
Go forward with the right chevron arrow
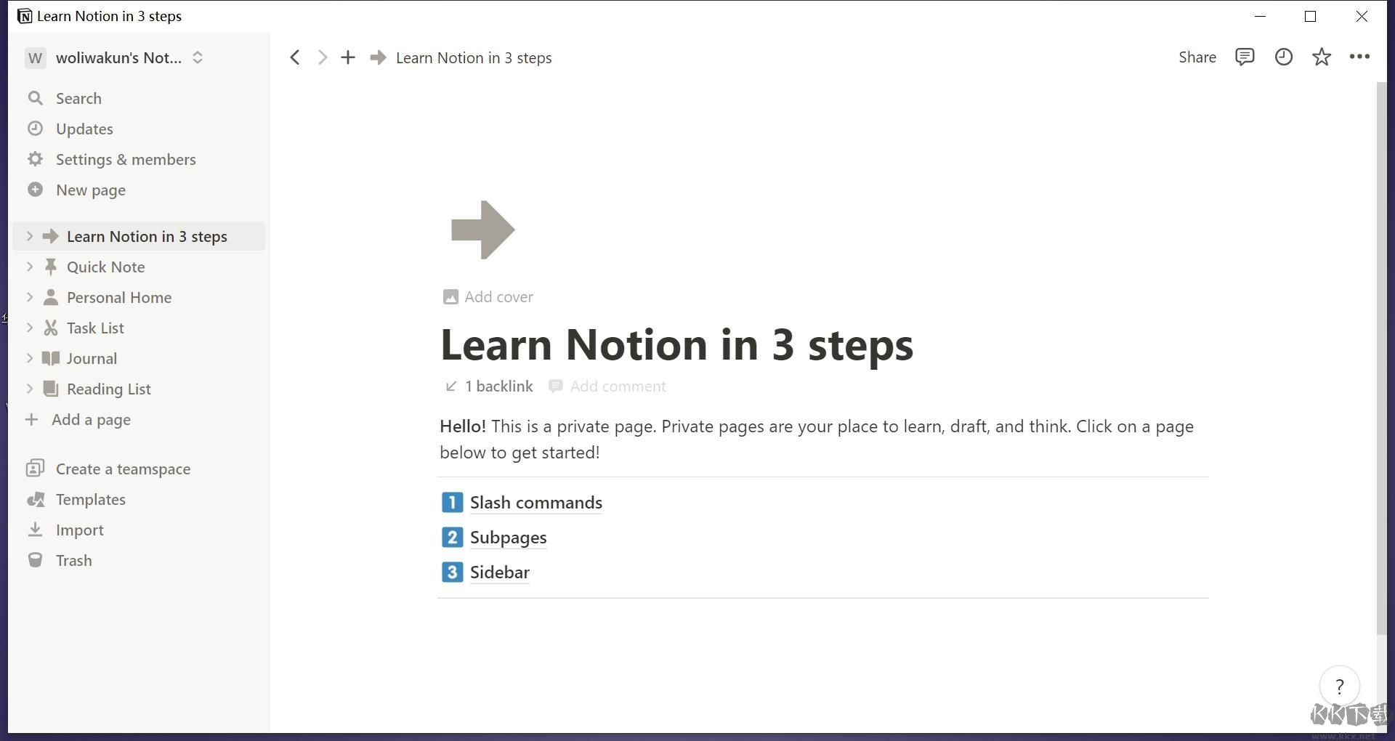click(x=323, y=57)
